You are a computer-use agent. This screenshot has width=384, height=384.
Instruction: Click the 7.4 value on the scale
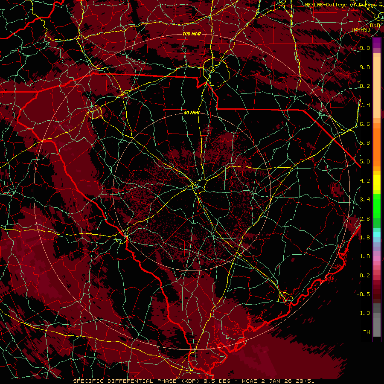point(365,105)
